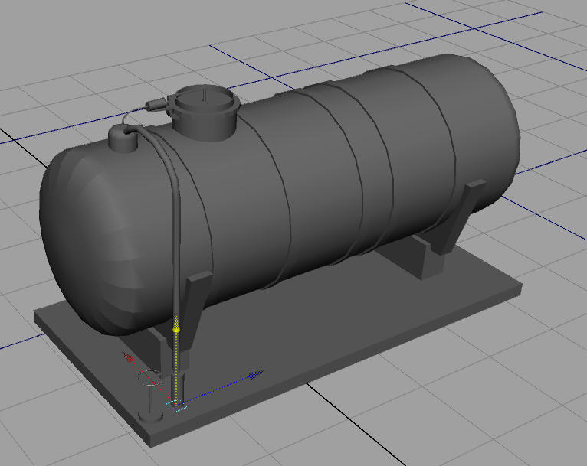Click the red X-axis move arrow
Screen dimensions: 587x466
pyautogui.click(x=128, y=357)
